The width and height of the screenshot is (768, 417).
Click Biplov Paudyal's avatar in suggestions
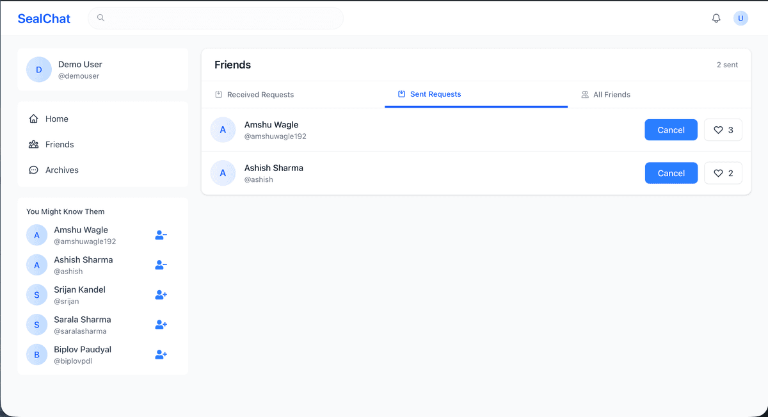(36, 355)
